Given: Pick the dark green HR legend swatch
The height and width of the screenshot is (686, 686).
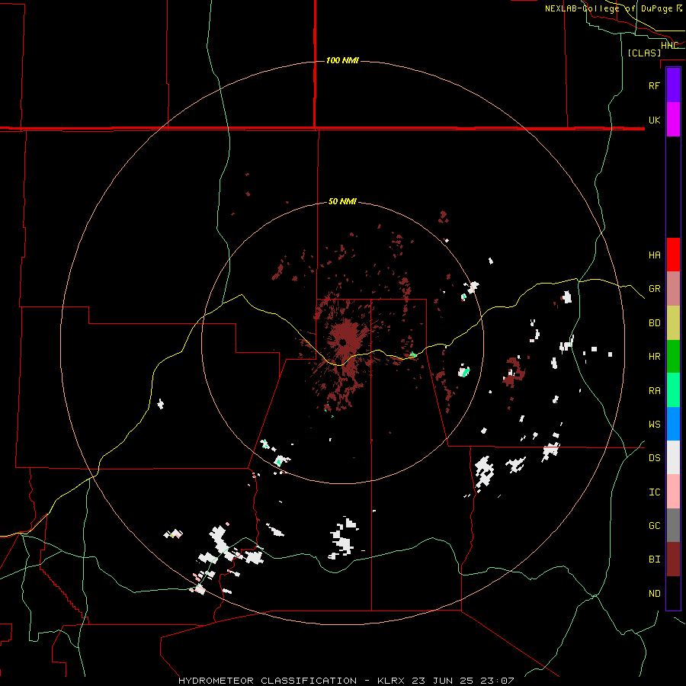Looking at the screenshot, I should [x=673, y=357].
